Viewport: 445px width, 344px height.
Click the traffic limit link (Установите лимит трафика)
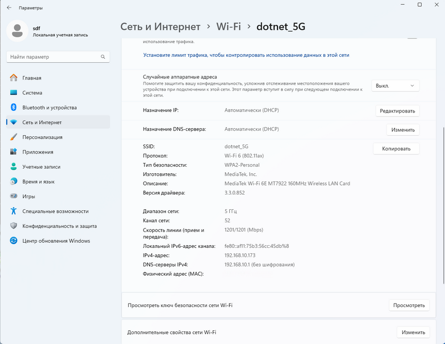tap(246, 55)
